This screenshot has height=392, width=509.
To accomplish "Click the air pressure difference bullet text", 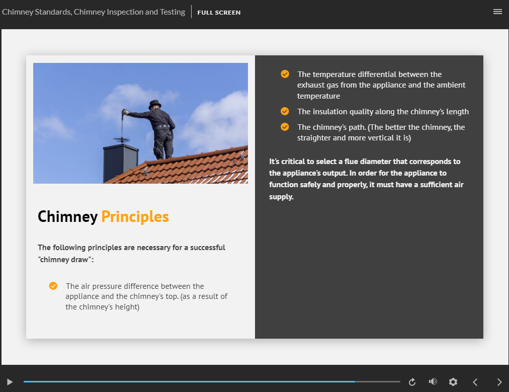I will 146,296.
